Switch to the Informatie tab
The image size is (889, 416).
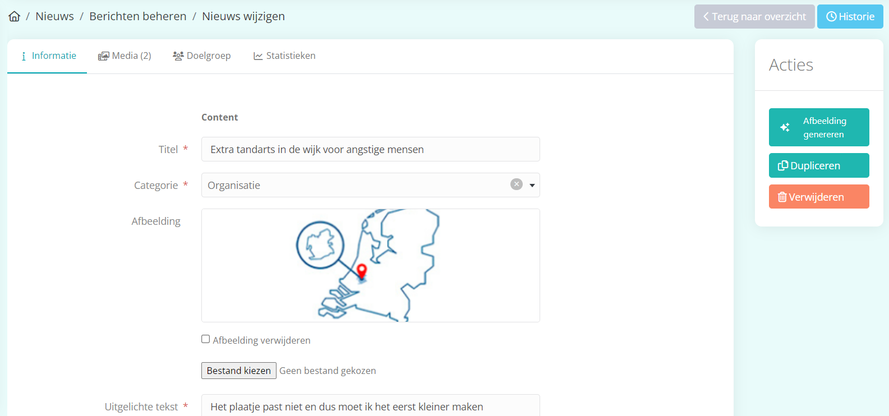(47, 56)
